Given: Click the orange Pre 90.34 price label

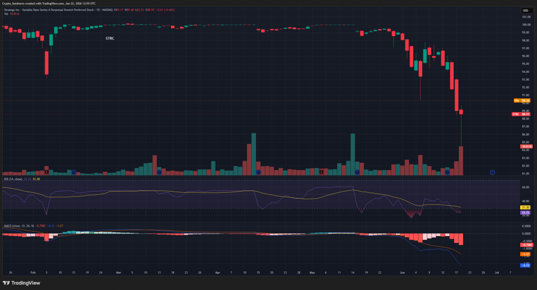Looking at the screenshot, I should (522, 101).
